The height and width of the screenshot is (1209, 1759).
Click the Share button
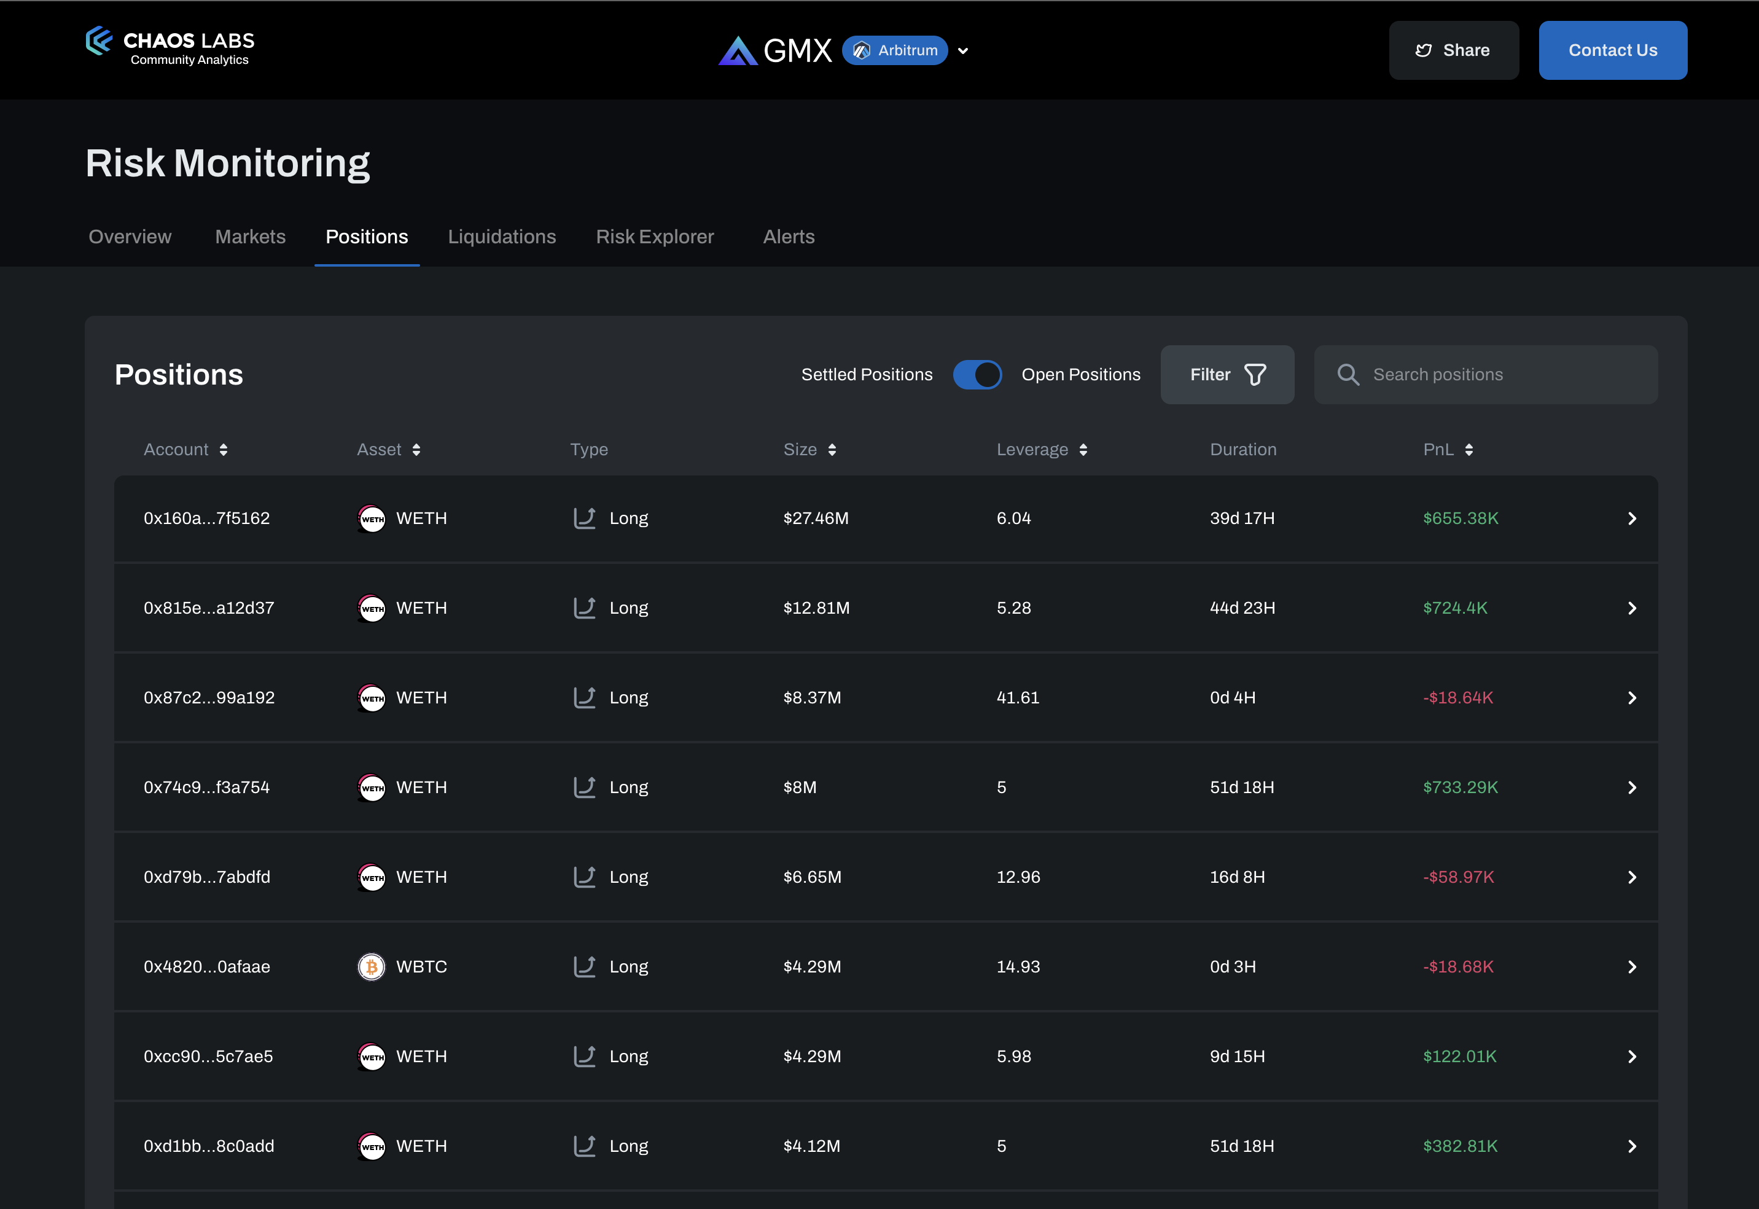1453,51
